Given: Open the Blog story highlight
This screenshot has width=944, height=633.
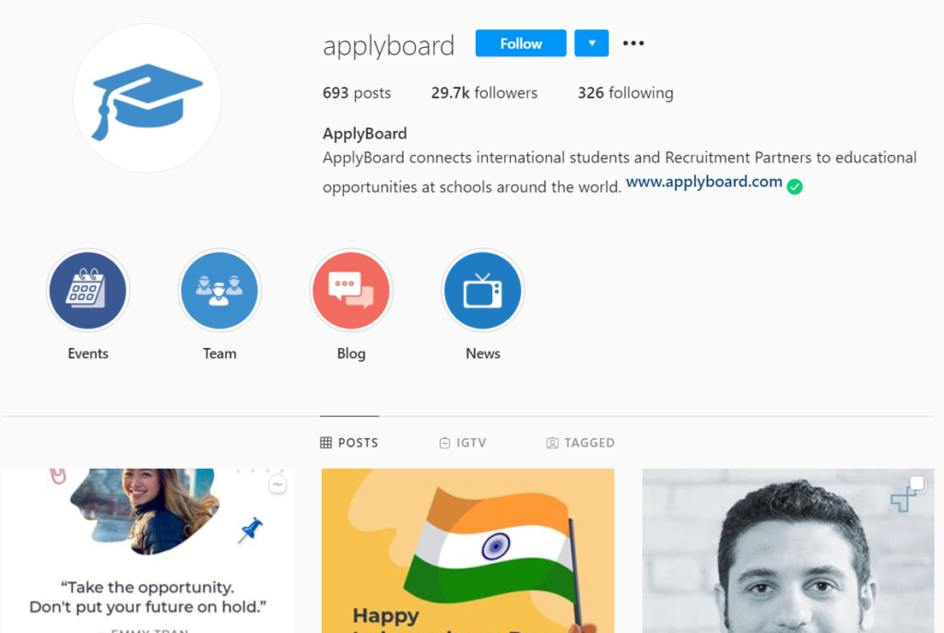Looking at the screenshot, I should click(351, 291).
